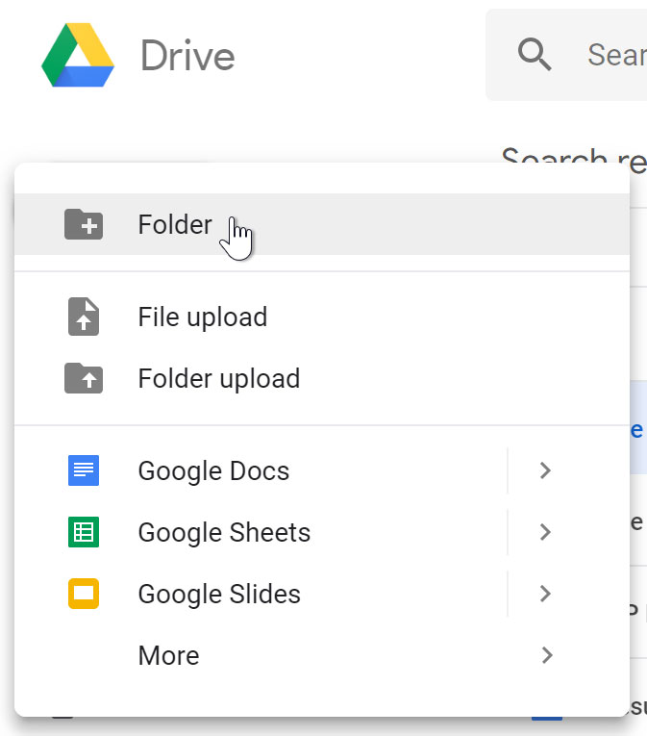This screenshot has width=647, height=736.
Task: Click the yellow Google Slides icon
Action: pyautogui.click(x=84, y=594)
